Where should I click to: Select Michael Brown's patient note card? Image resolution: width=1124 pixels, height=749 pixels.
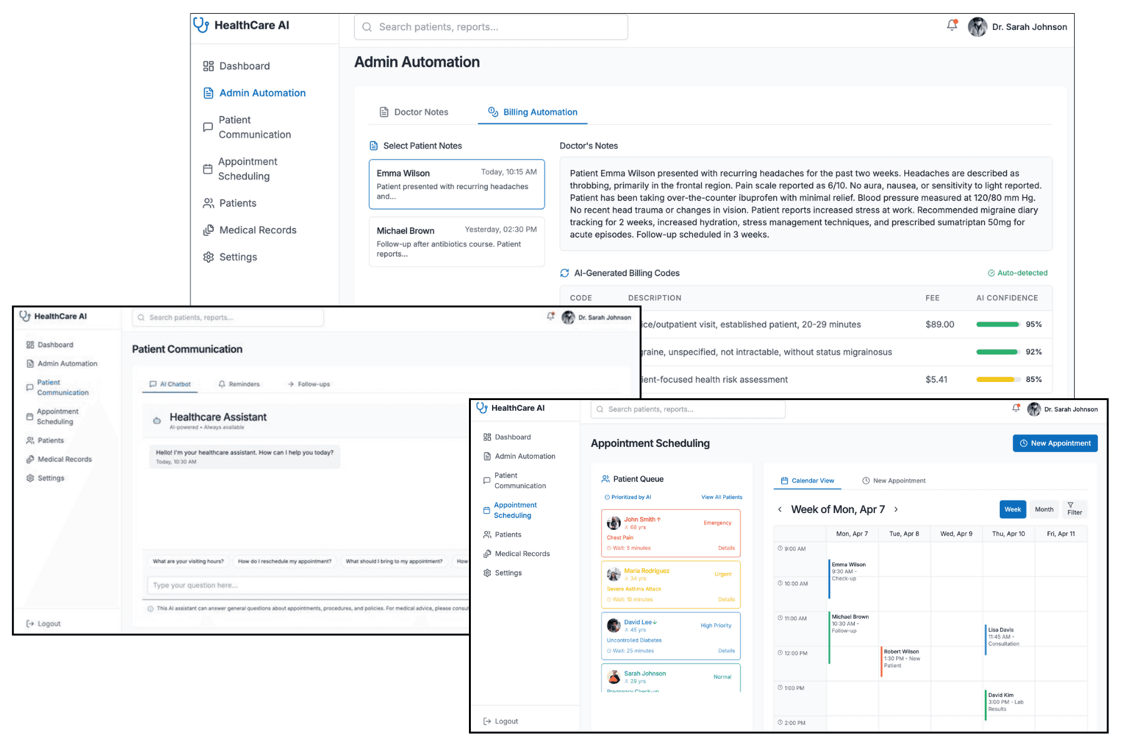(x=456, y=242)
